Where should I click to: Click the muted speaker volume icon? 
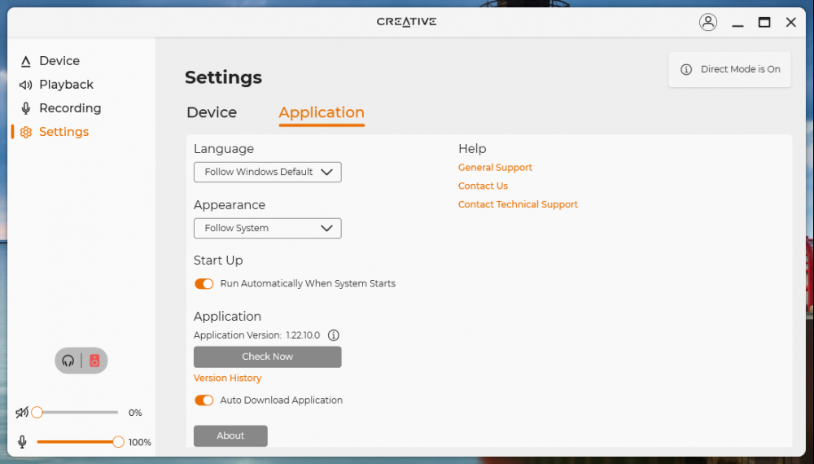tap(22, 413)
